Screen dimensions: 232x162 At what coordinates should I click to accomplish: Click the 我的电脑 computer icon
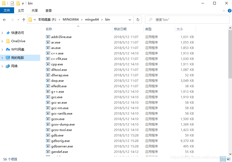tap(8, 58)
